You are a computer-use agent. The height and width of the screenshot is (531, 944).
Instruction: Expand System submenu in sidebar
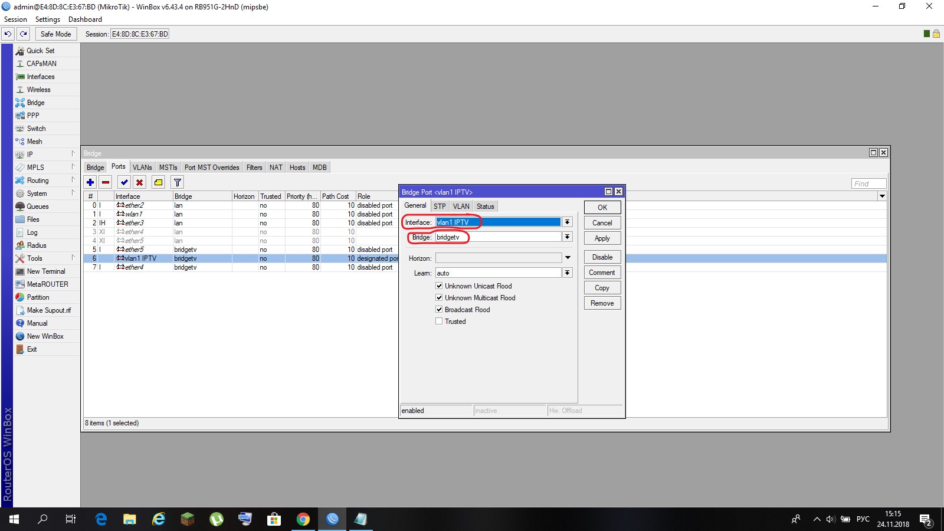(73, 193)
